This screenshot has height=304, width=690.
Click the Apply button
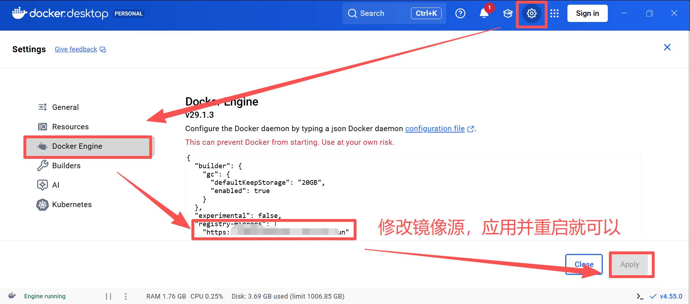point(630,264)
